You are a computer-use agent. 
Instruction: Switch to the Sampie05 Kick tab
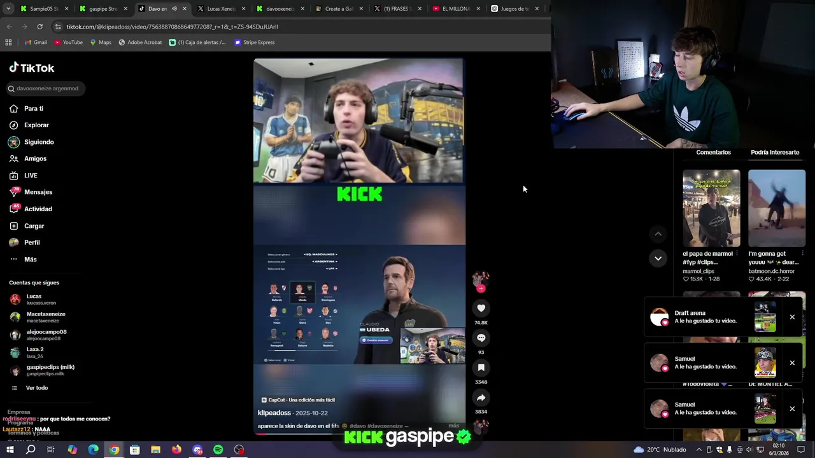(44, 9)
